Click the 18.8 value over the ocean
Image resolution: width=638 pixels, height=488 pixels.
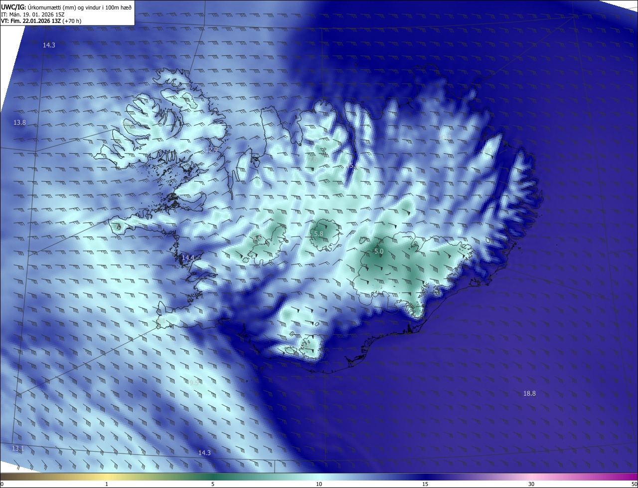(x=529, y=393)
